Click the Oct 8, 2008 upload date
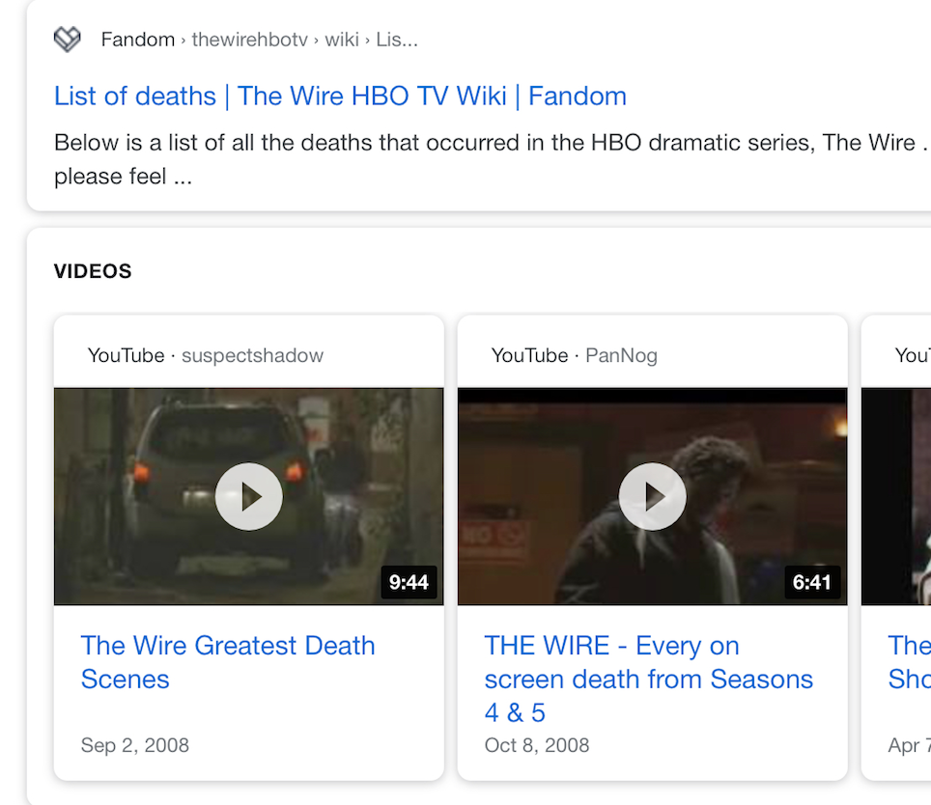The height and width of the screenshot is (805, 931). 537,745
